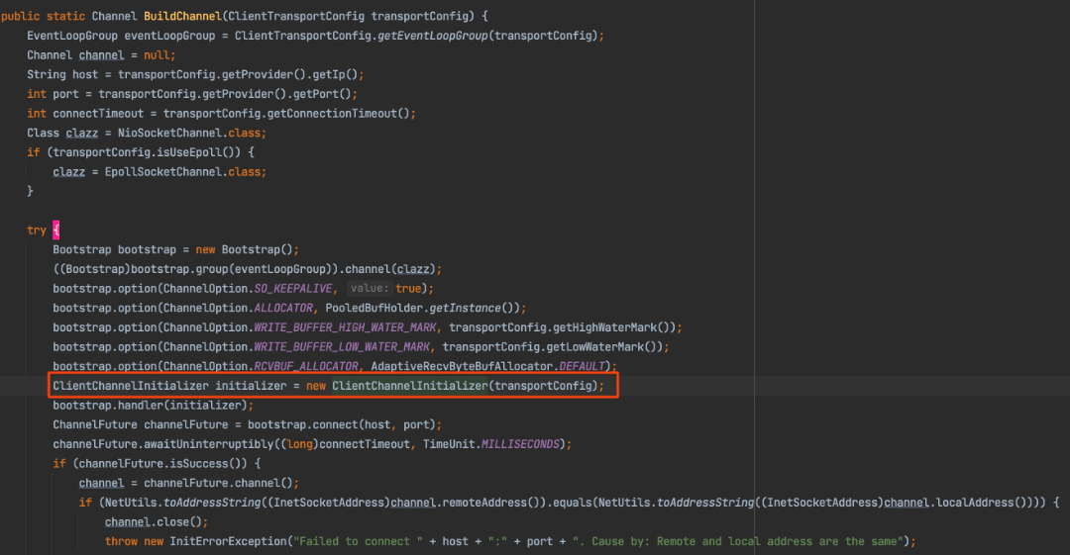Click the getIp() call
Image resolution: width=1070 pixels, height=555 pixels.
[335, 74]
